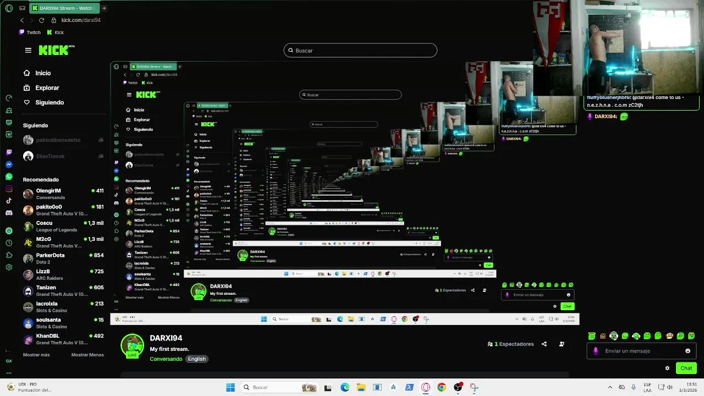Open recommended channel Tanizen
Viewport: 704px width, 396px height.
pos(63,290)
